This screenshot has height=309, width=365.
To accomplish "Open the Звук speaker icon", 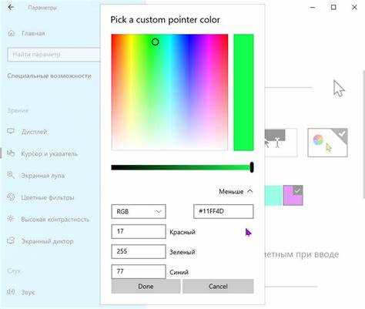I will pos(11,292).
